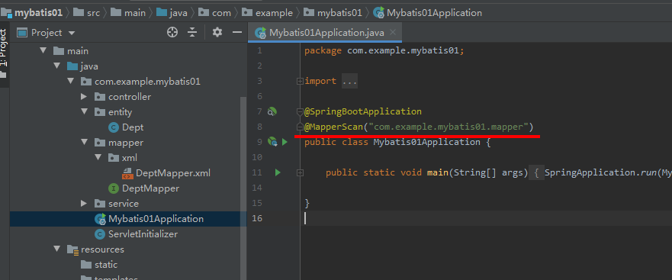This screenshot has width=672, height=280.
Task: Close the Mybatis01Application.java tab
Action: coord(394,32)
